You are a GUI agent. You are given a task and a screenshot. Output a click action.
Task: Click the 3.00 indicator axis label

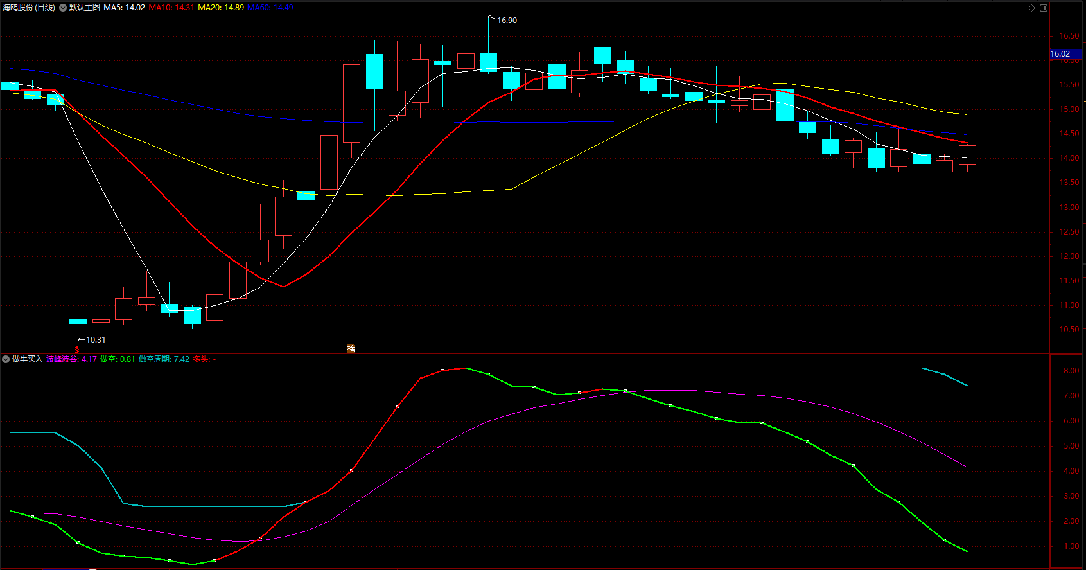(x=1071, y=496)
